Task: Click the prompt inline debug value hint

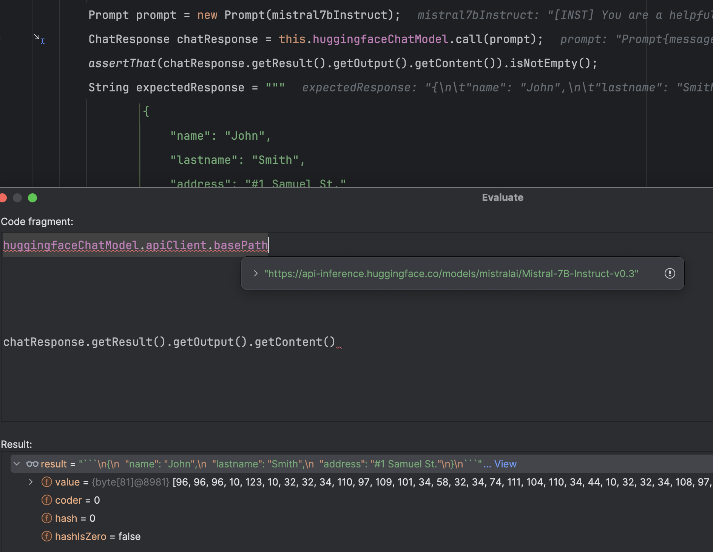Action: [636, 39]
